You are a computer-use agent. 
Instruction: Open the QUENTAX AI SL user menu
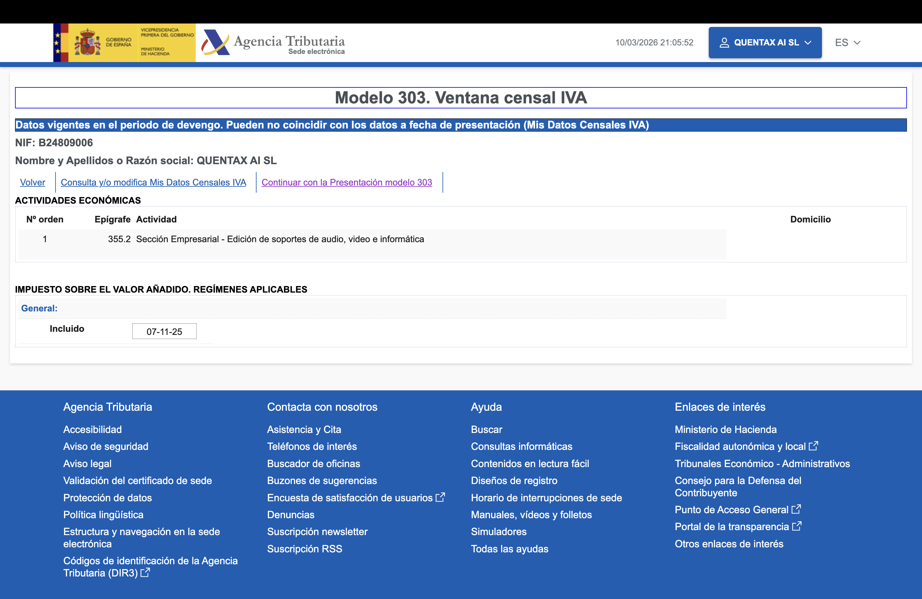pos(765,43)
